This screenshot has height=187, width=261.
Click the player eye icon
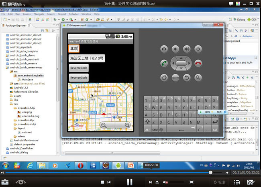(x=20, y=182)
